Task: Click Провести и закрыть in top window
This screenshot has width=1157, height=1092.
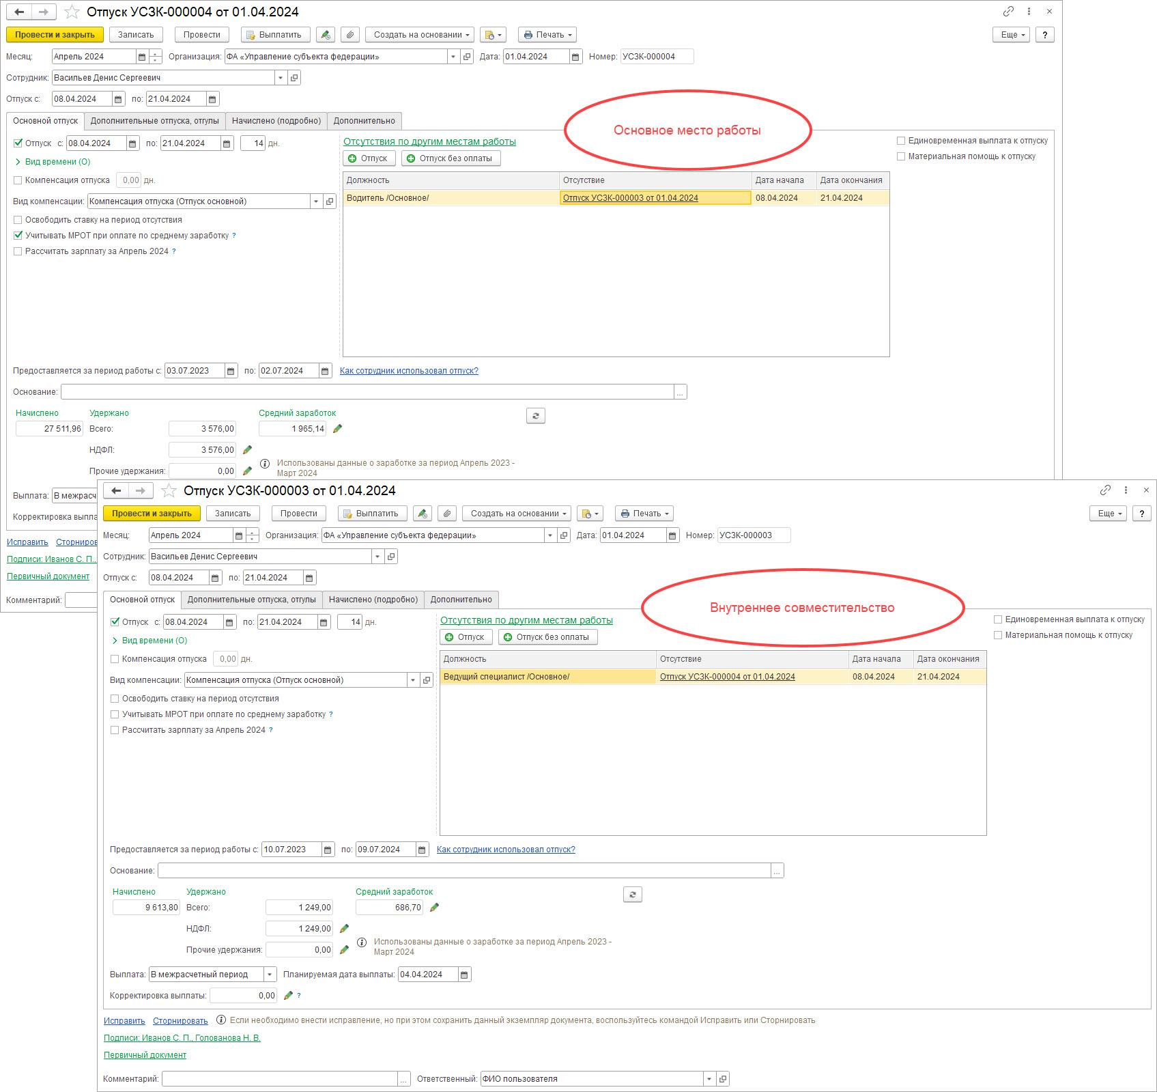Action: [x=55, y=35]
